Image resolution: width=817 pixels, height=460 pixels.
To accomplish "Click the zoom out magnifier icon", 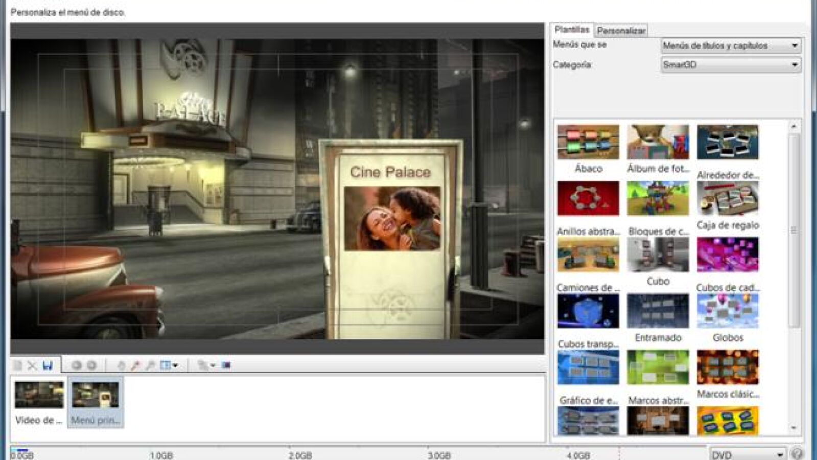I will pyautogui.click(x=150, y=365).
